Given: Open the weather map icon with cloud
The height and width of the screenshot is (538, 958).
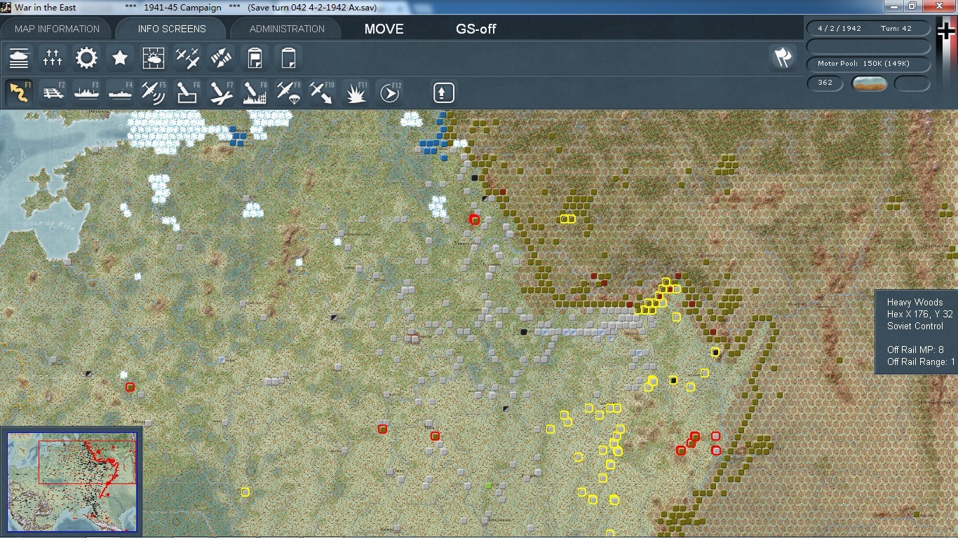Looking at the screenshot, I should click(x=154, y=58).
